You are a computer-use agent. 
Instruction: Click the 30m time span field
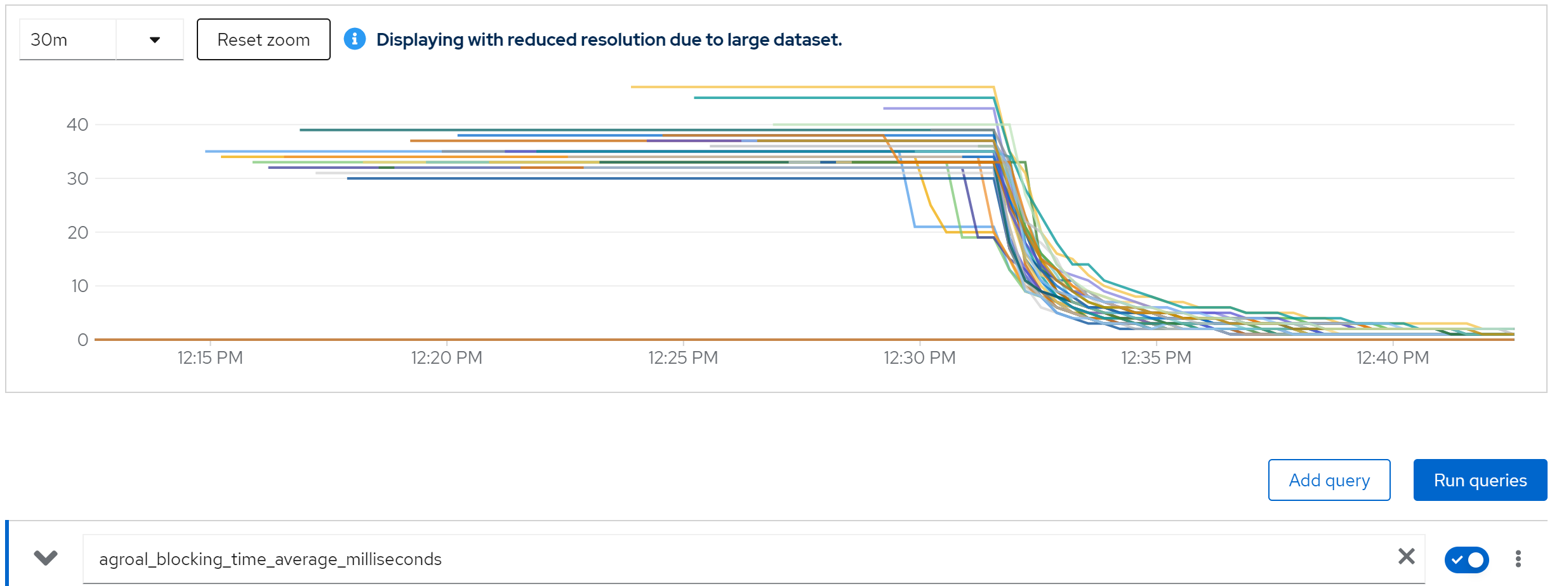pyautogui.click(x=67, y=39)
